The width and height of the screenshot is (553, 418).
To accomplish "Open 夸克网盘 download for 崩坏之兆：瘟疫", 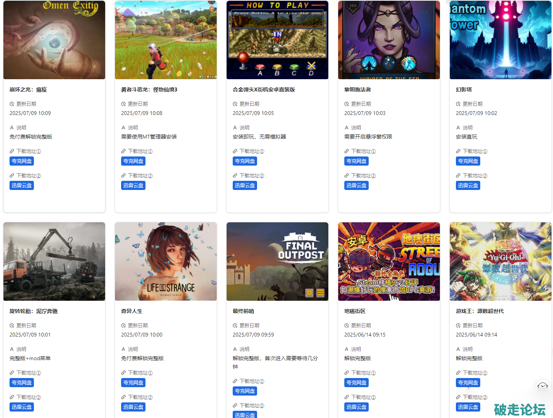I will (x=22, y=161).
